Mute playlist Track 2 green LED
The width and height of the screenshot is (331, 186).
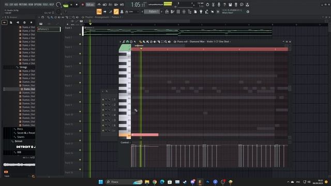[80, 44]
